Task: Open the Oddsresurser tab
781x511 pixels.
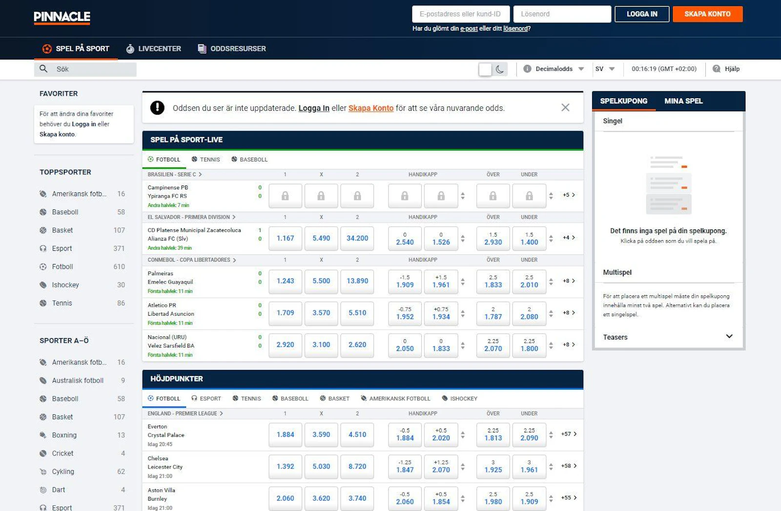Action: (x=232, y=48)
